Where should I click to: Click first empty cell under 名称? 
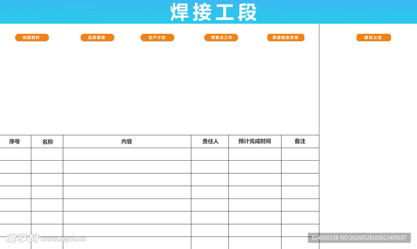pos(47,154)
